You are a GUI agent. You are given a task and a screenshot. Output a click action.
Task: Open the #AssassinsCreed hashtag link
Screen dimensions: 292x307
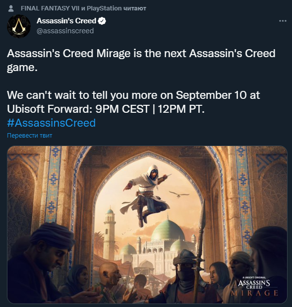point(51,123)
